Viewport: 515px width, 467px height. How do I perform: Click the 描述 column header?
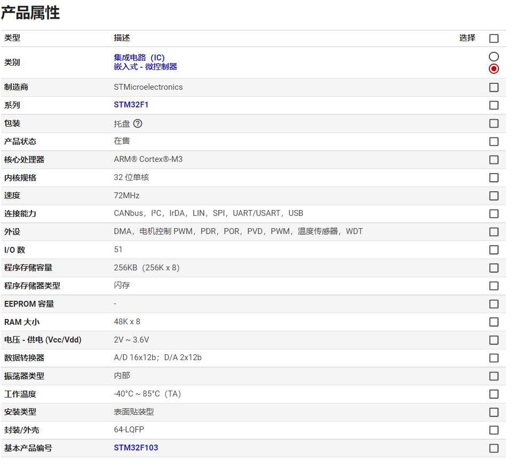click(x=122, y=38)
